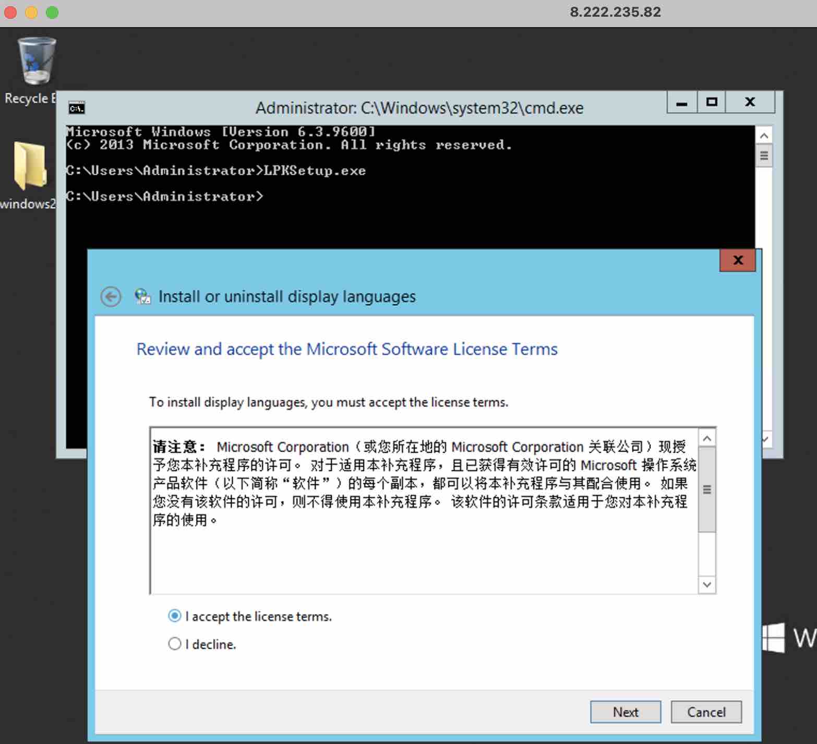Click the Review and accept license heading
This screenshot has height=744, width=817.
click(x=347, y=349)
